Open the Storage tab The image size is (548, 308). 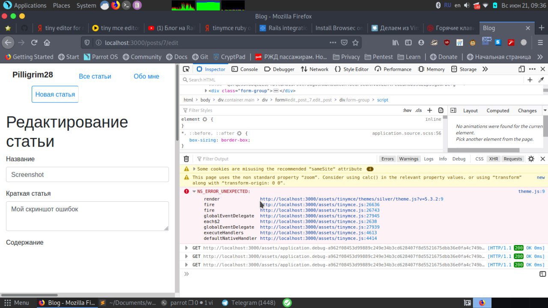[464, 69]
